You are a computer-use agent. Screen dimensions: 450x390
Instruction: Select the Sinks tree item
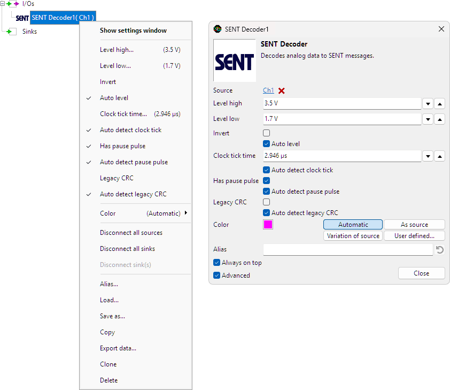point(29,32)
